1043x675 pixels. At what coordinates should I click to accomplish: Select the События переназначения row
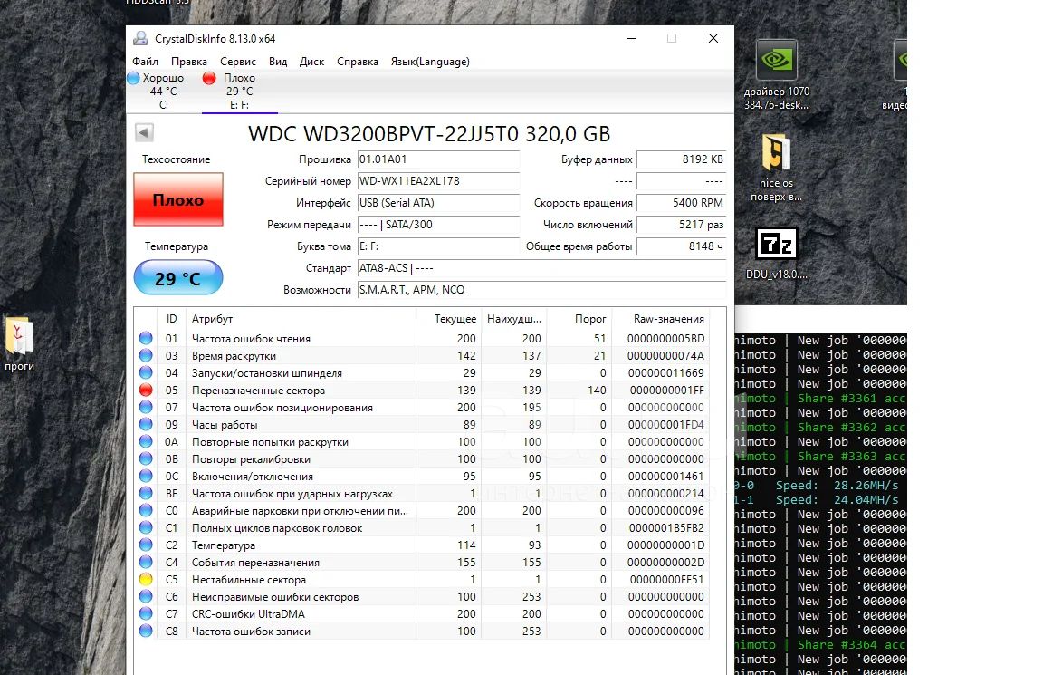(x=422, y=563)
